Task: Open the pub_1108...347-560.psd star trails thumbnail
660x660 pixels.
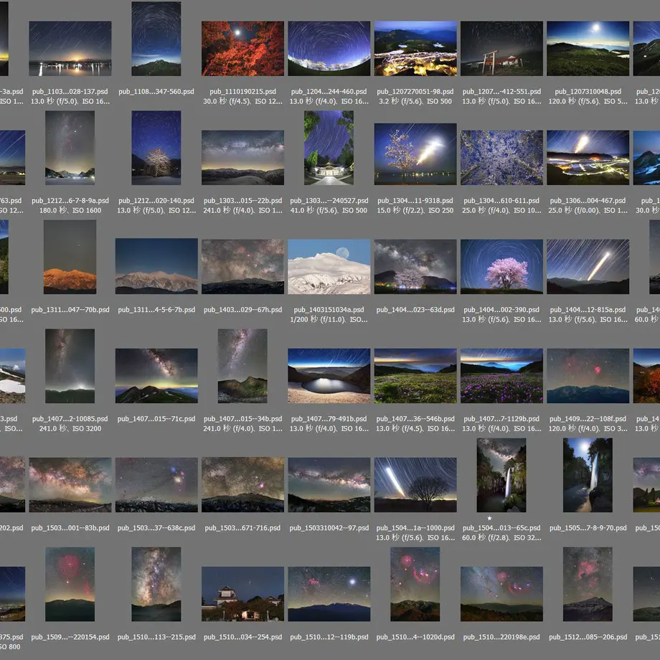Action: click(x=156, y=39)
